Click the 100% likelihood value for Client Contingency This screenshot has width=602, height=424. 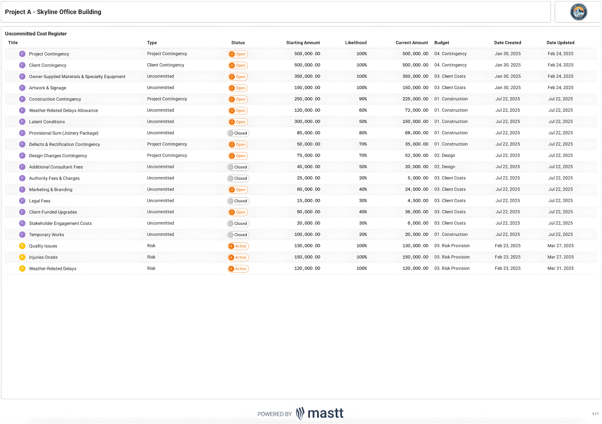(362, 65)
